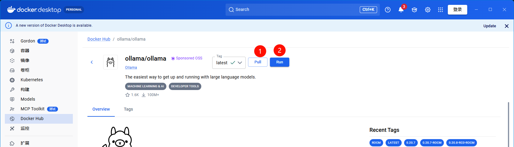
Task: Click the Docker Desktop whale logo
Action: point(11,9)
